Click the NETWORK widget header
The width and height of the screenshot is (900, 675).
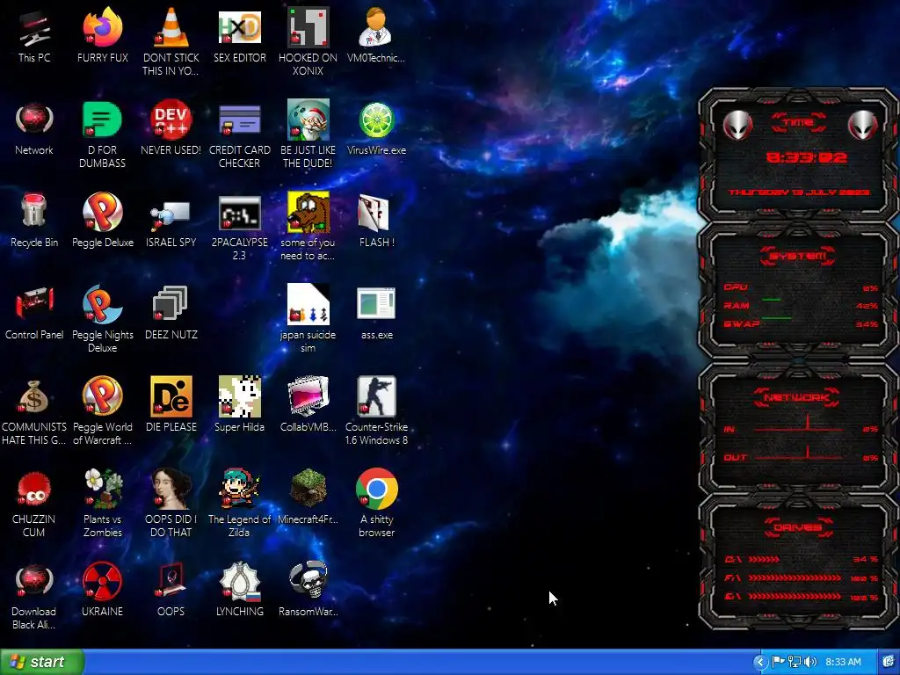(x=796, y=397)
